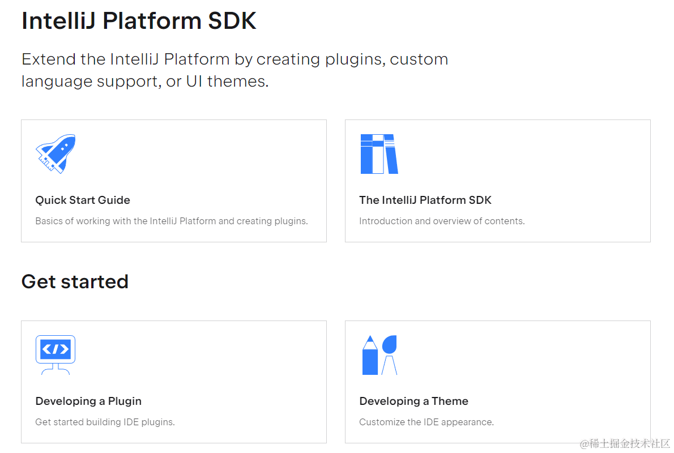Click "Introduction and overview of contents" text
The image size is (674, 453).
(442, 221)
